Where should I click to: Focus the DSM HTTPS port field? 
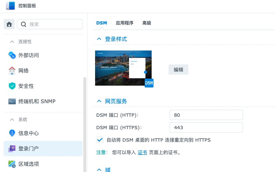pos(206,127)
